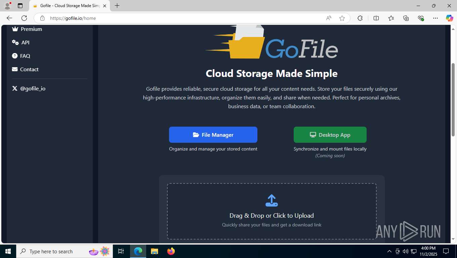Screen dimensions: 457x258
Task: Click the Contact envelope icon
Action: click(x=14, y=69)
